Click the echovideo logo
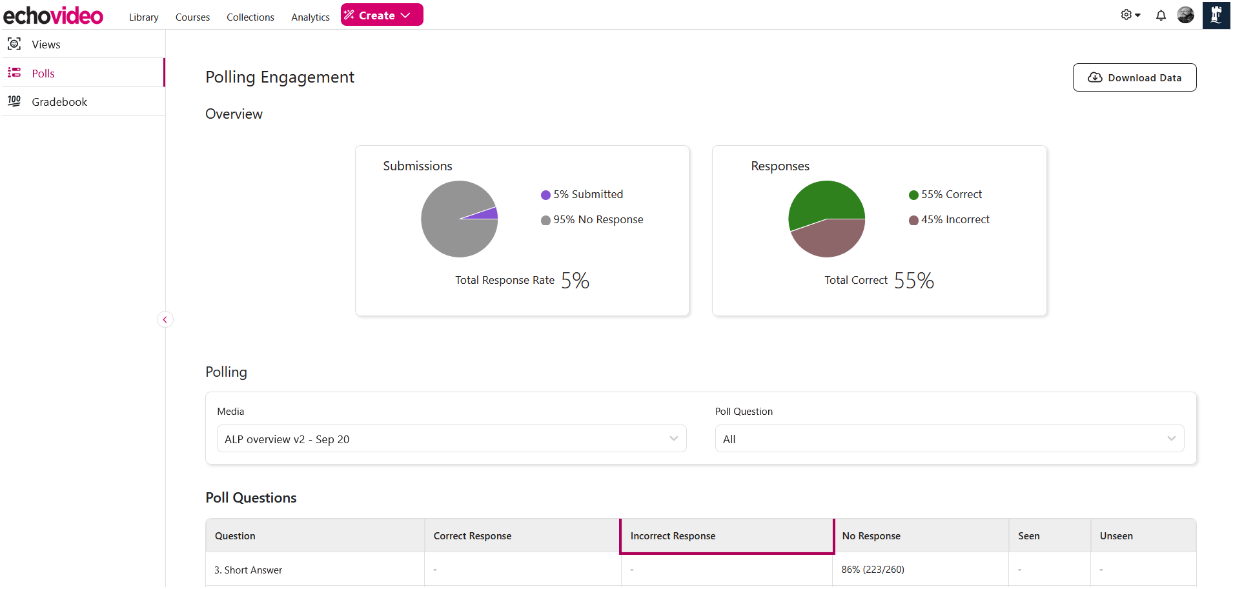The width and height of the screenshot is (1233, 589). [x=54, y=15]
